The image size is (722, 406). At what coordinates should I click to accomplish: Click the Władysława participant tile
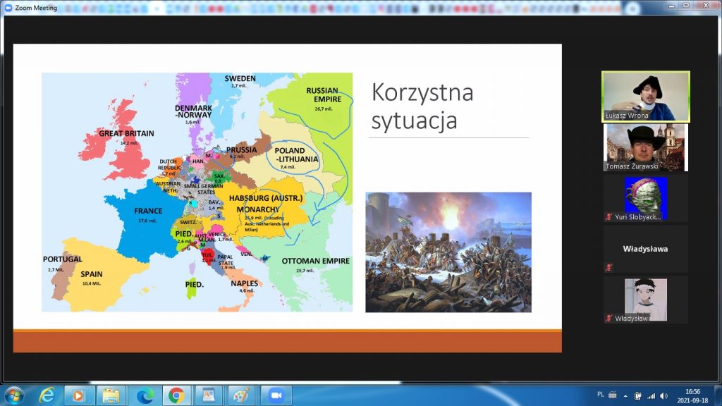[645, 249]
